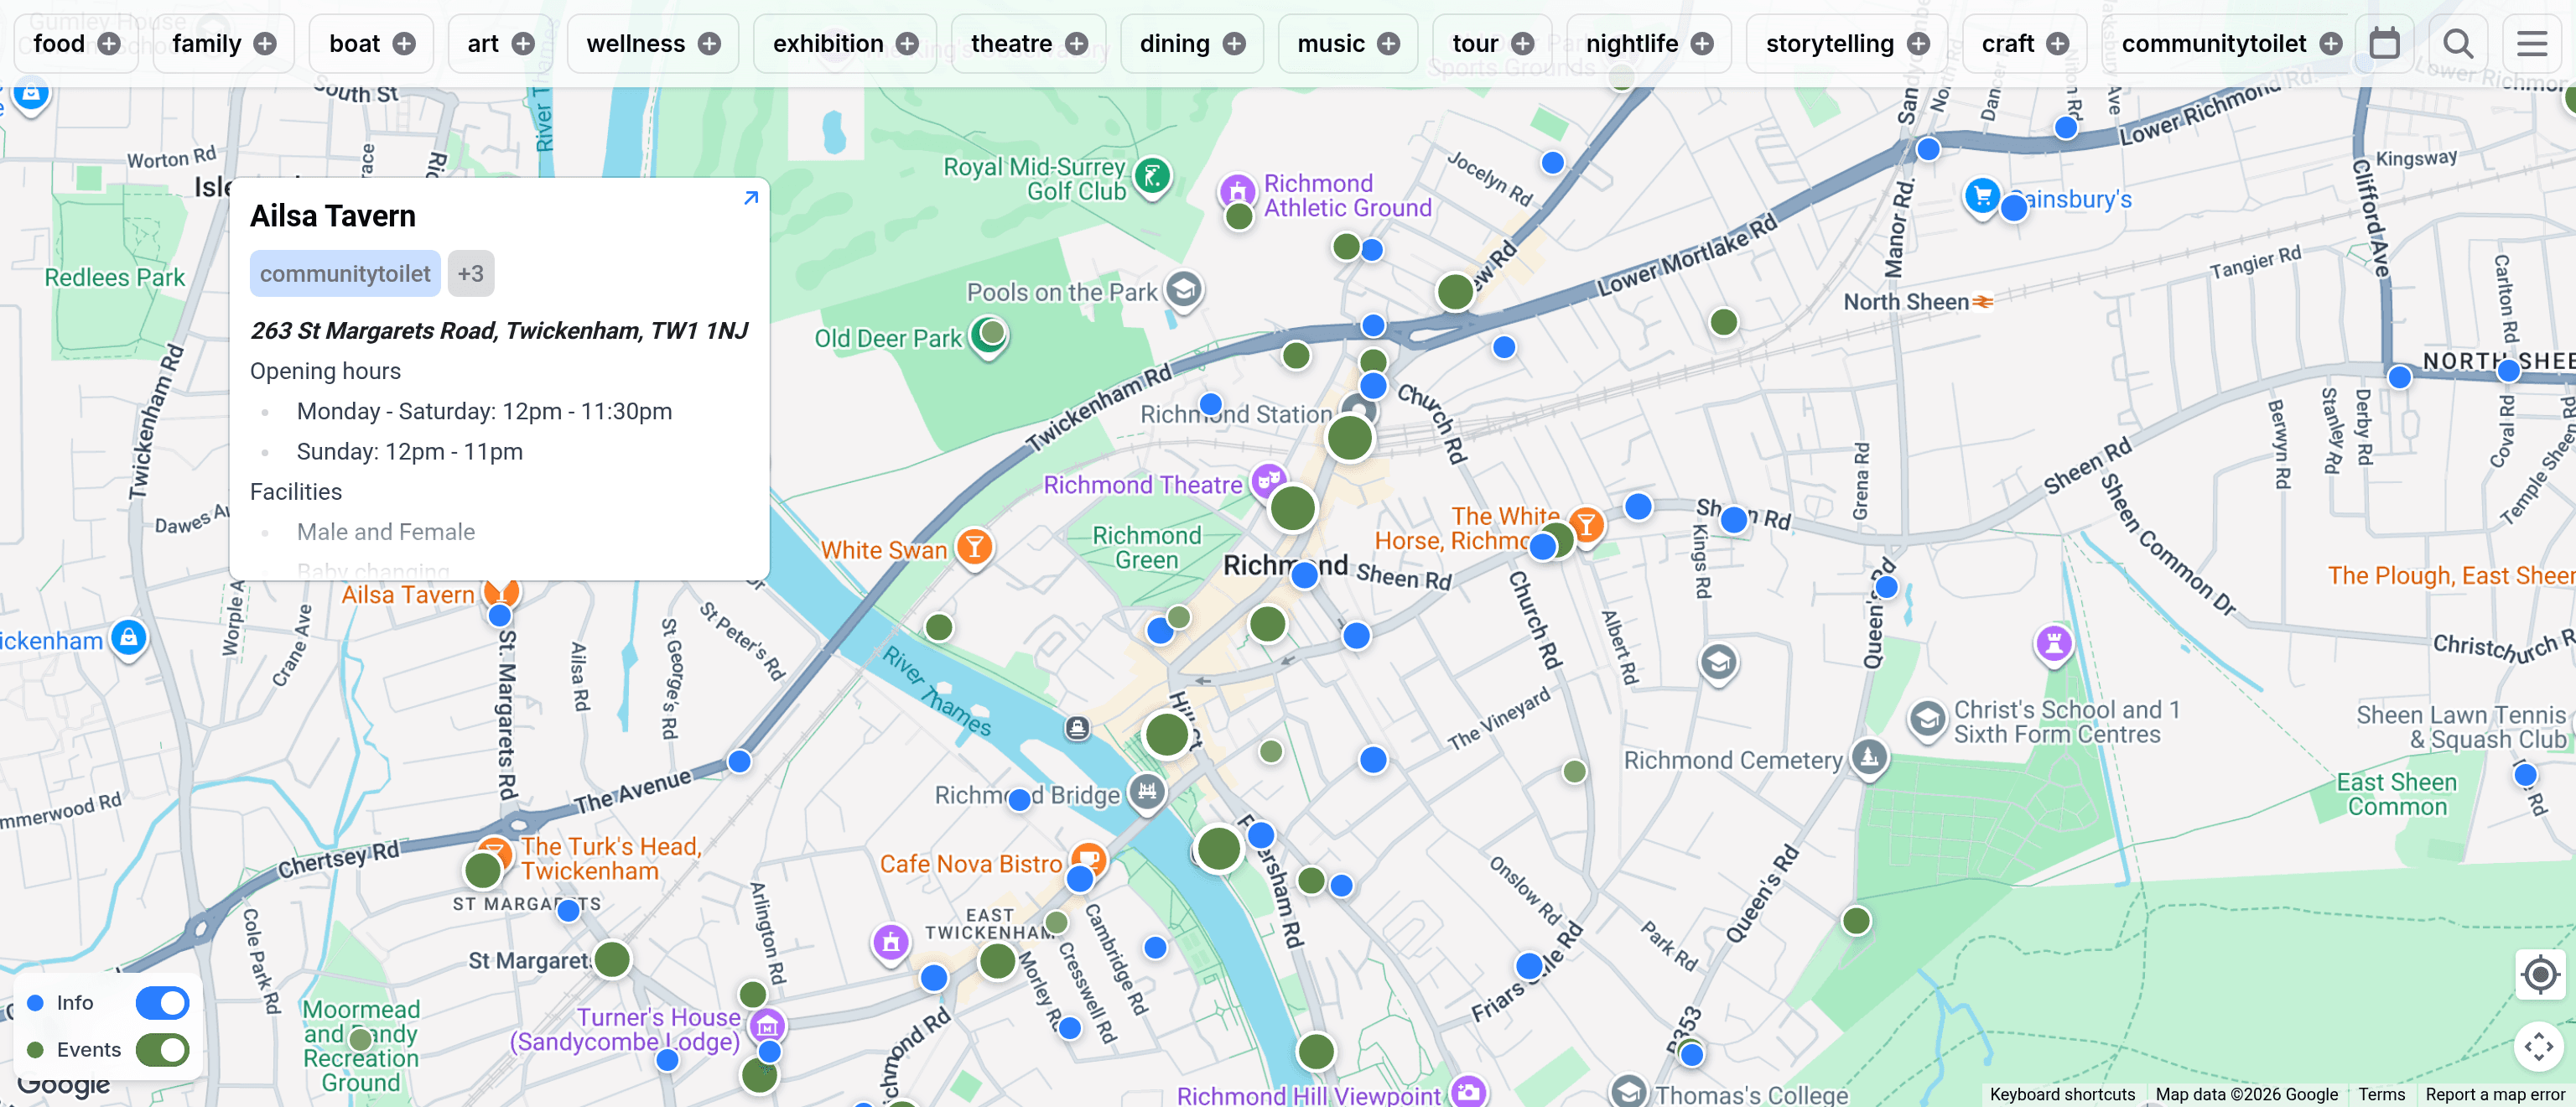Click the Richmond Hill Viewpoint camera marker
2576x1107 pixels.
(x=1469, y=1092)
